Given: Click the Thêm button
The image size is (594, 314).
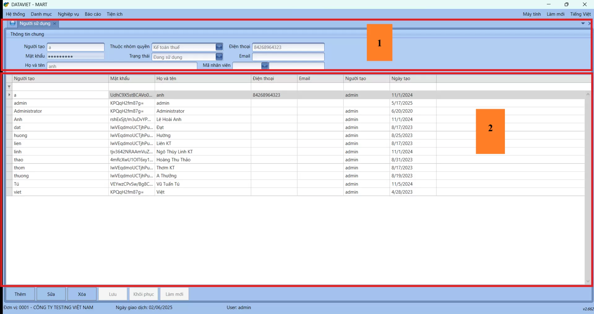Looking at the screenshot, I should pyautogui.click(x=20, y=294).
